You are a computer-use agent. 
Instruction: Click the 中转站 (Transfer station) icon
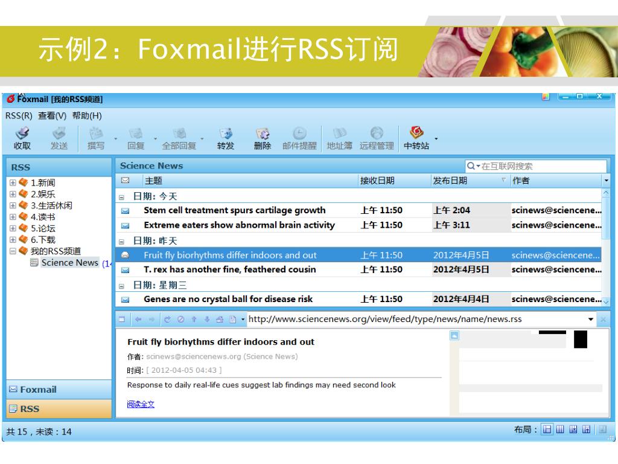tap(416, 133)
